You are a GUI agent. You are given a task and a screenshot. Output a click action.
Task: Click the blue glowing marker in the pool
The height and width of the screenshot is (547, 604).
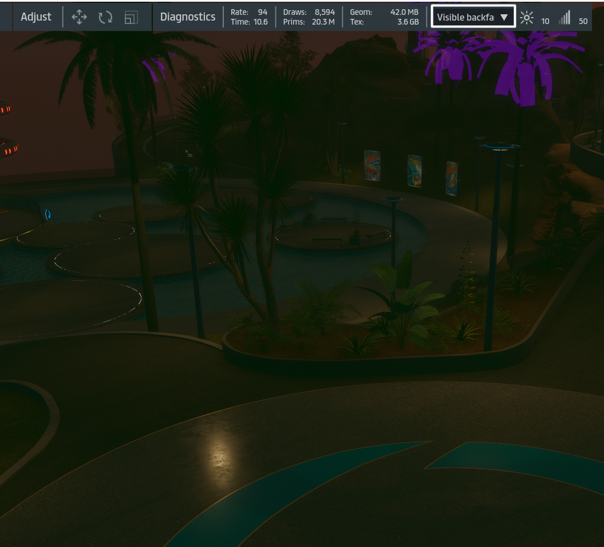point(48,215)
